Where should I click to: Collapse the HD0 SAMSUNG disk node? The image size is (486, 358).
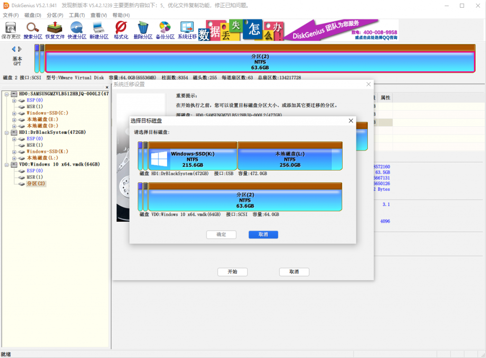coord(7,94)
